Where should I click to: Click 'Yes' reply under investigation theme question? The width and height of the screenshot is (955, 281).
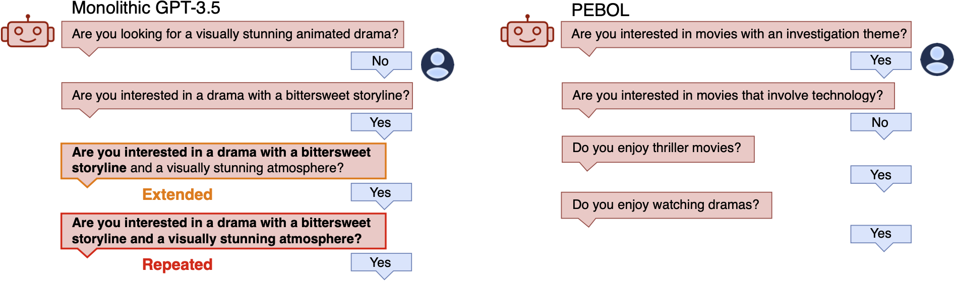click(880, 60)
